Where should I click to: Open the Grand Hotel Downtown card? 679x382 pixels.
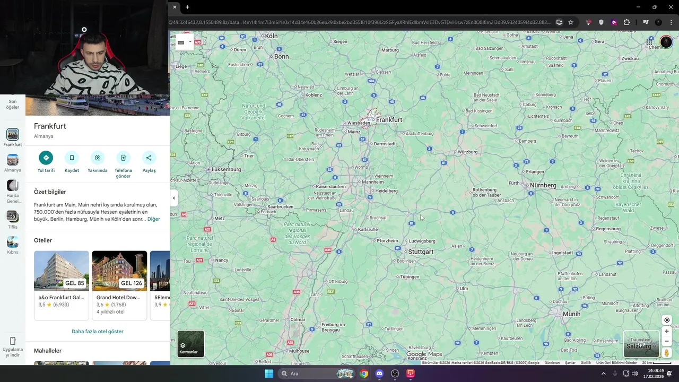tap(119, 285)
